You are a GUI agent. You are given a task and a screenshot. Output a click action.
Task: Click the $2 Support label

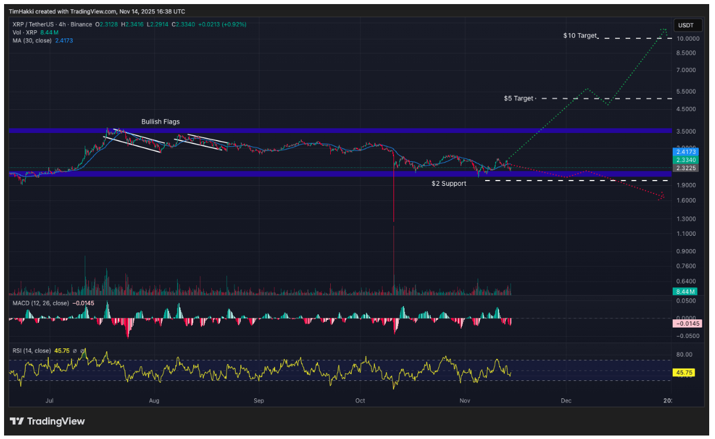tap(449, 183)
